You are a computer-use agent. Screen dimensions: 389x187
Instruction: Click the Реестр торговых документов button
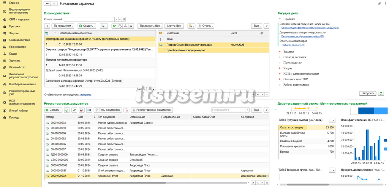click(152, 110)
